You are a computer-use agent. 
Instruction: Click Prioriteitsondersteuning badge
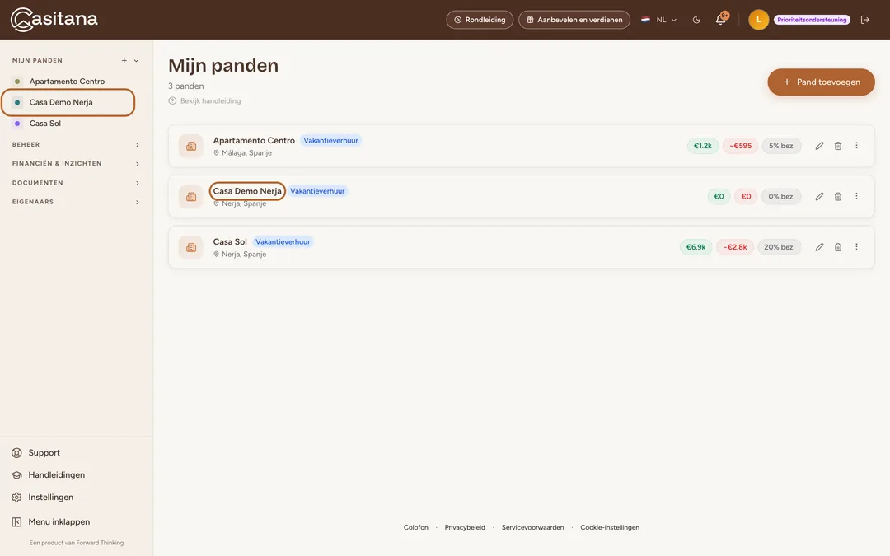812,20
